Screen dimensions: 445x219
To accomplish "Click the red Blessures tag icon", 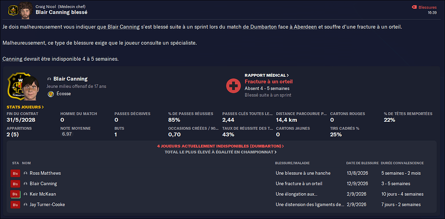I will tap(414, 7).
